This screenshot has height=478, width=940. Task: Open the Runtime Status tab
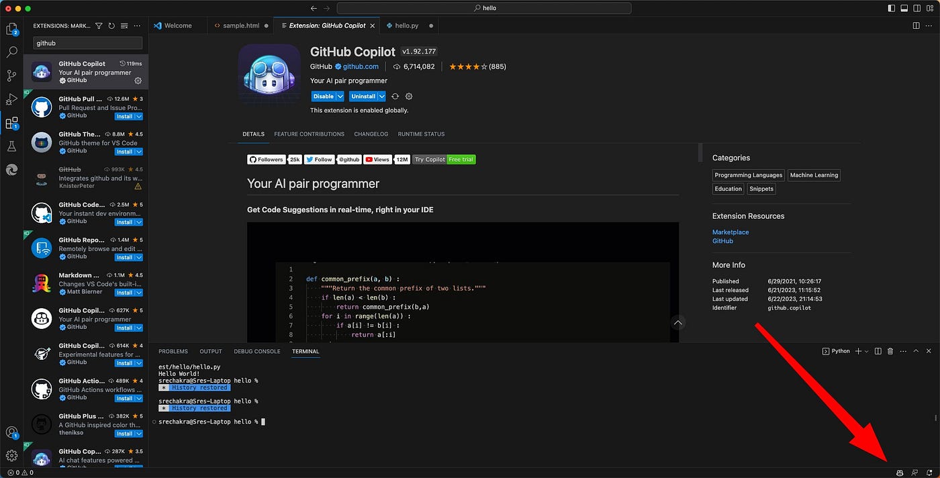421,134
